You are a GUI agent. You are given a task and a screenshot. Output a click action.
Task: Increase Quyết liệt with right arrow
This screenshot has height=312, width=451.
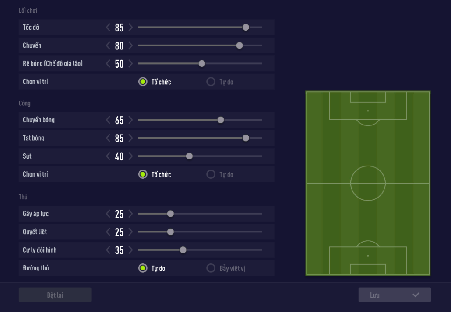[x=130, y=232]
